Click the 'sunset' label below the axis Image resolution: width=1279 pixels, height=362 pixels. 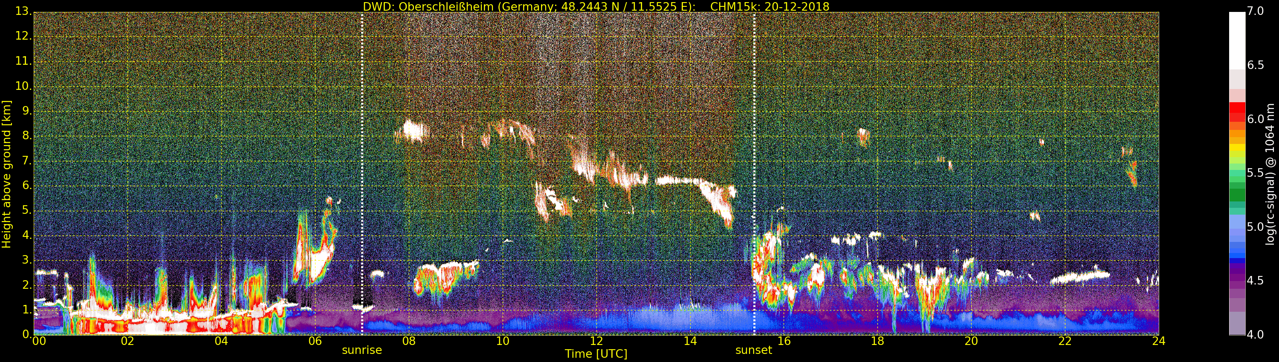pos(754,350)
